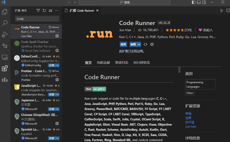The image size is (230, 142).
Task: Open manage gear for Code Spell Checker
Action: 57,50
